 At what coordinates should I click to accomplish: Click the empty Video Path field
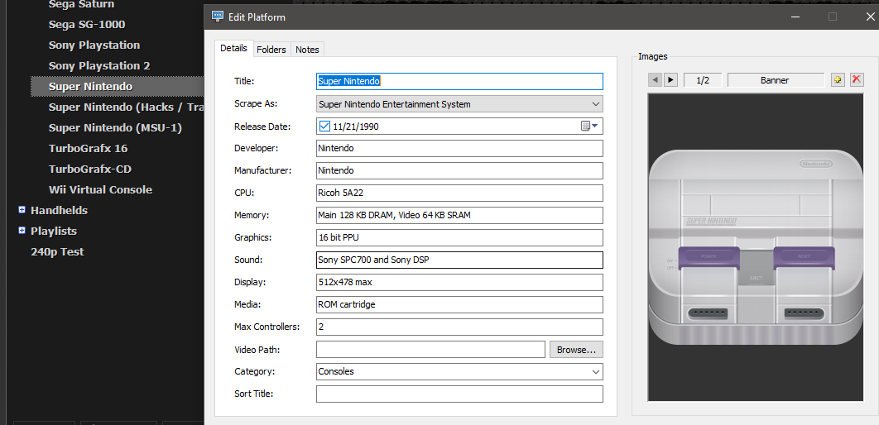pyautogui.click(x=430, y=350)
